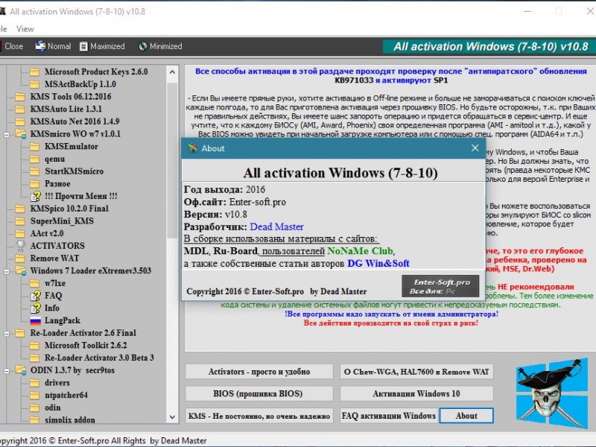Click the DG Win&Soft link
The image size is (596, 447).
[x=378, y=264]
